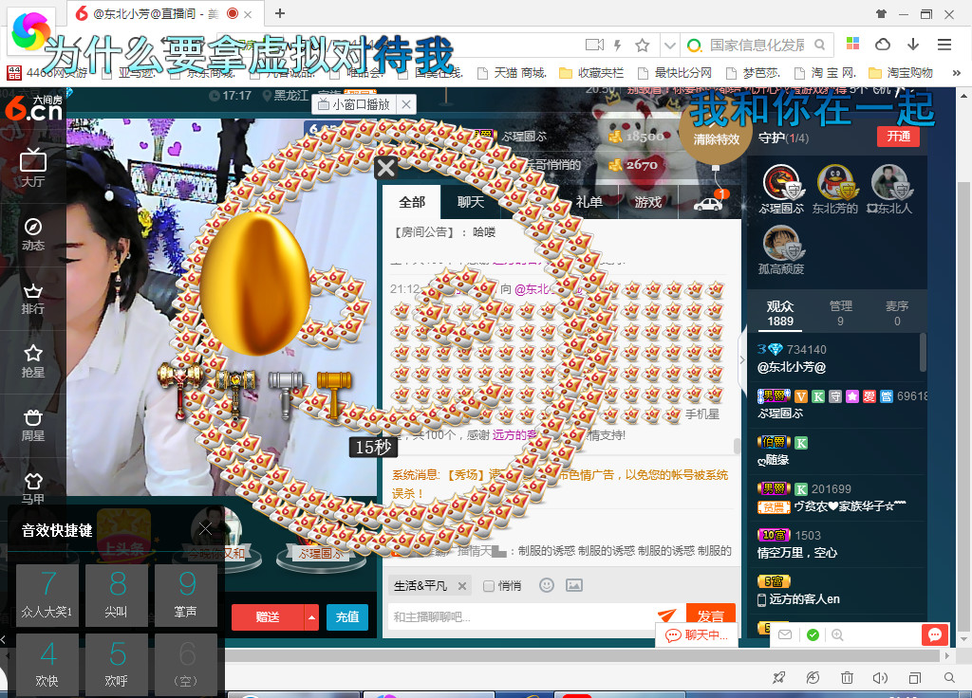Close the 小窗口播放 popup
972x698 pixels.
pos(406,104)
